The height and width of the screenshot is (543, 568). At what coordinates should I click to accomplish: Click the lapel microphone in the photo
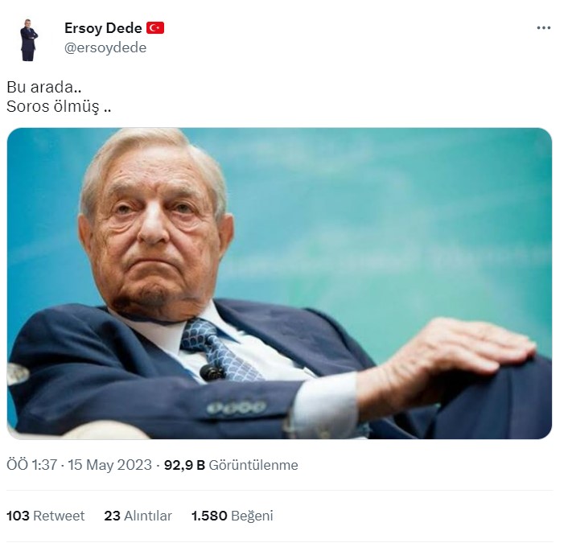[212, 372]
